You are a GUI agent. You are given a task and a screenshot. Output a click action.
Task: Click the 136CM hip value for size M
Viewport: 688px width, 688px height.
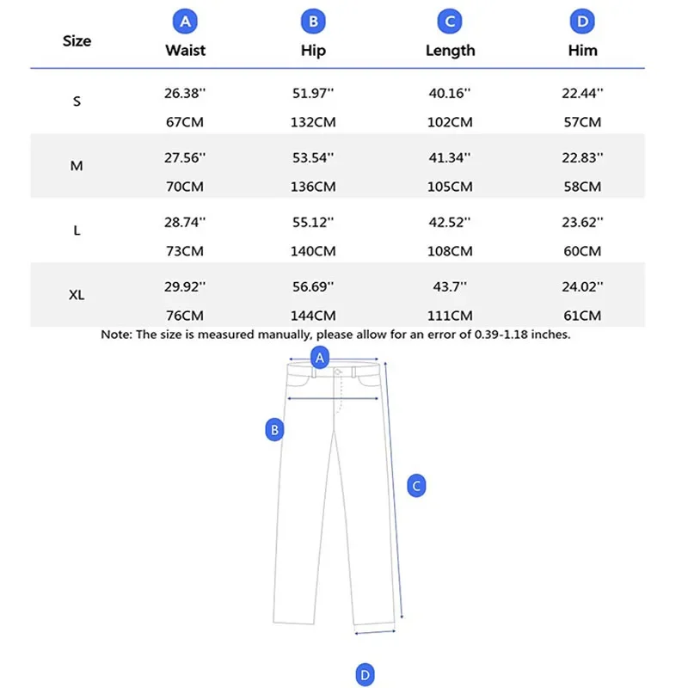click(x=313, y=187)
